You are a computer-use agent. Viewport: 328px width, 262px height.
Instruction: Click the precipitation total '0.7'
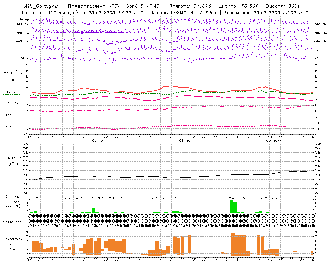point(35,198)
